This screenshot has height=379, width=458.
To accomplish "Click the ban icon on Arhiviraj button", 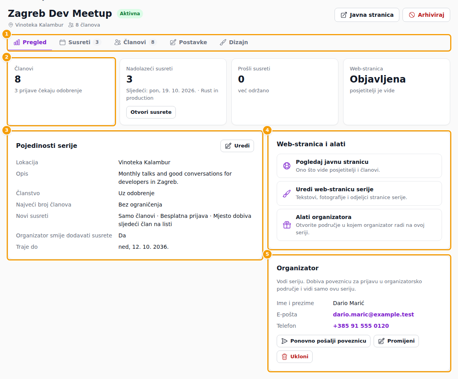I will [412, 15].
